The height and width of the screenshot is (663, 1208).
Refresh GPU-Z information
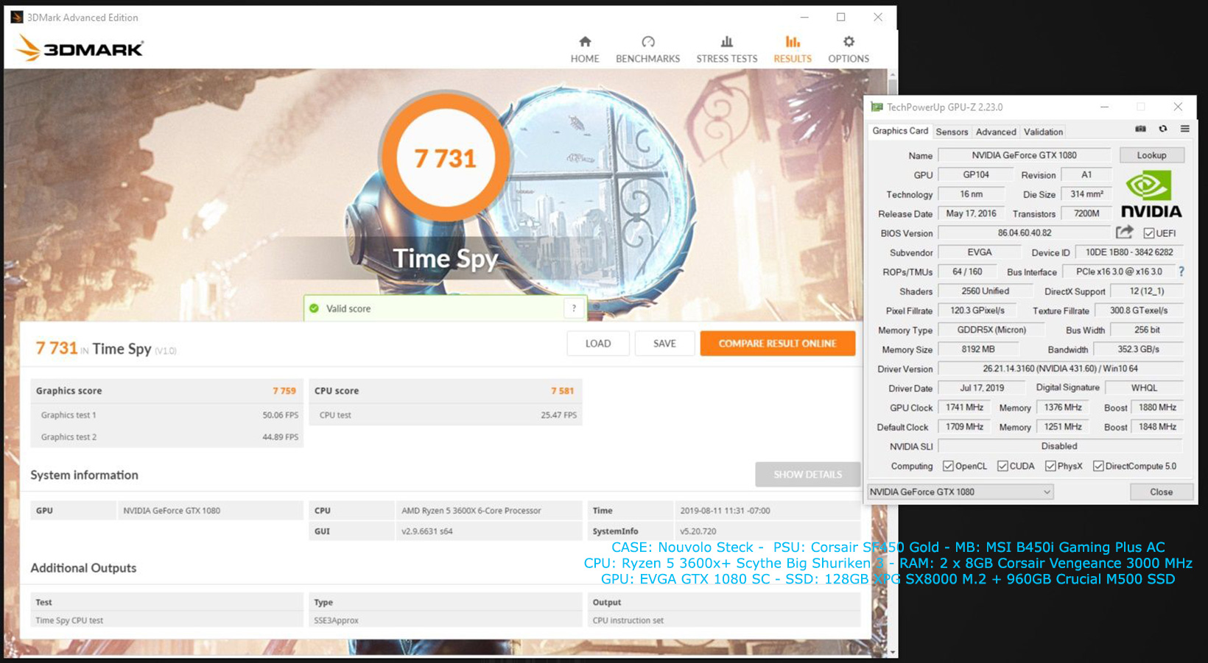coord(1163,129)
